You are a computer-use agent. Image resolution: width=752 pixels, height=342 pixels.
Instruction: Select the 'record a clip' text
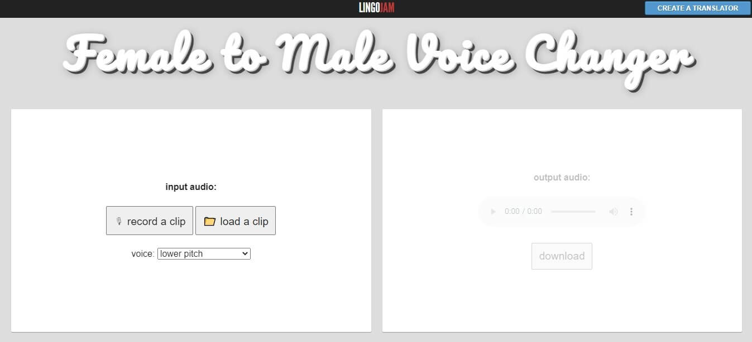(x=156, y=221)
